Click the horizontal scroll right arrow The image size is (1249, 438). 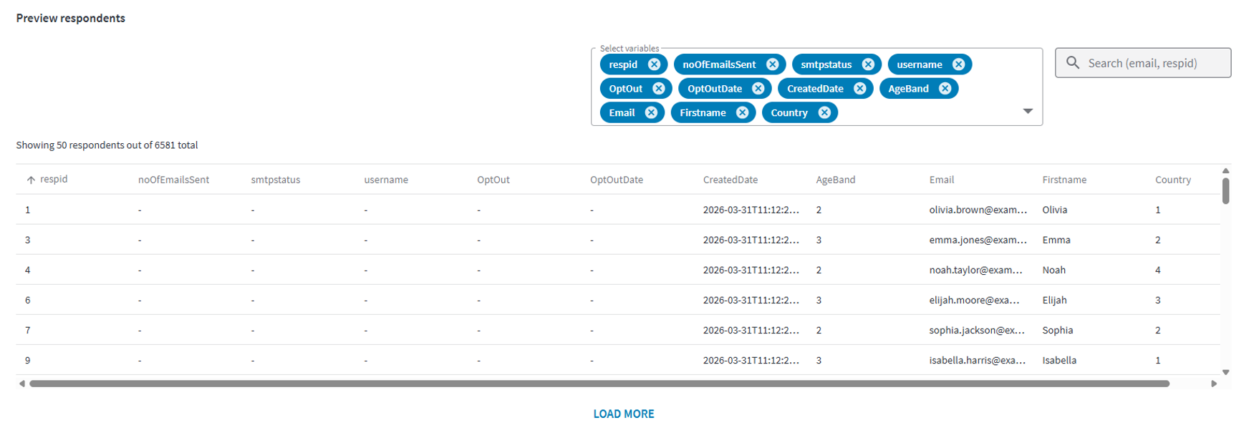point(1214,384)
